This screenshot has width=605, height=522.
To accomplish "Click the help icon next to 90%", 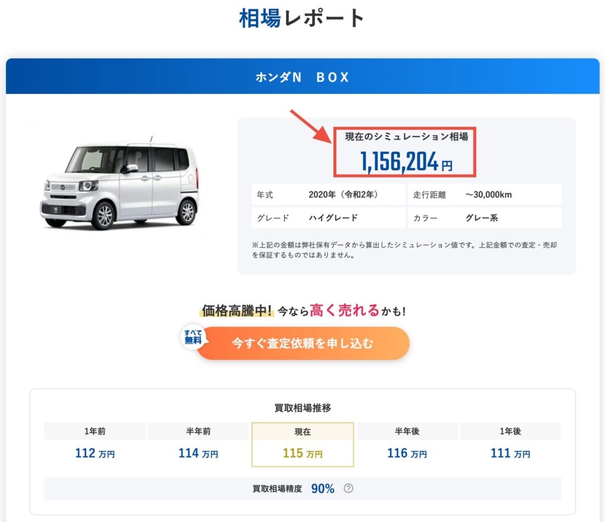I will (348, 488).
